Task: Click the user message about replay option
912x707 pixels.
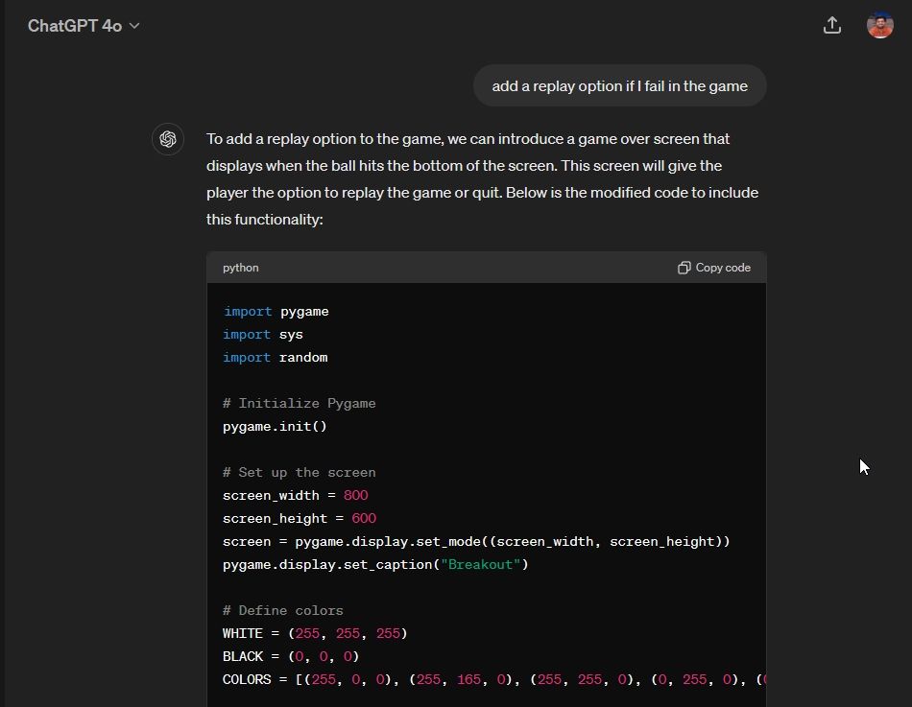Action: click(619, 86)
